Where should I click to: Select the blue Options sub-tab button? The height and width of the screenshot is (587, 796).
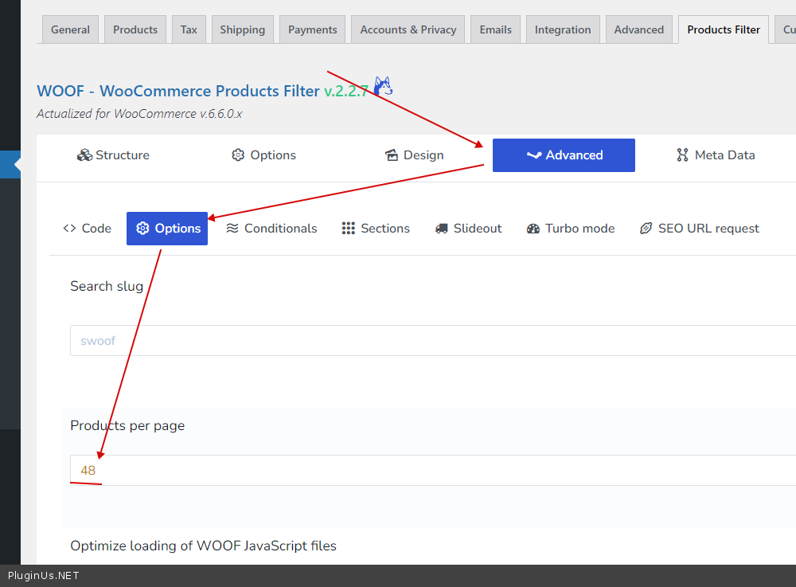pyautogui.click(x=167, y=229)
